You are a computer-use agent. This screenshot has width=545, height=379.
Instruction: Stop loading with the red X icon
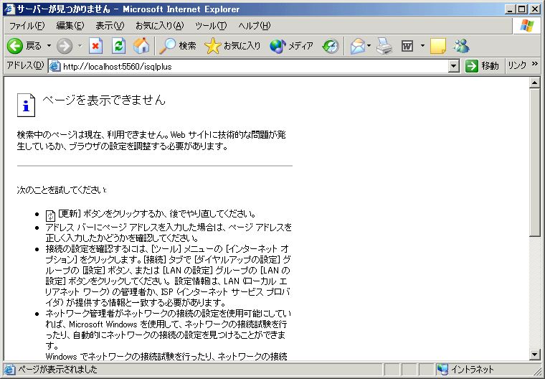(x=95, y=46)
